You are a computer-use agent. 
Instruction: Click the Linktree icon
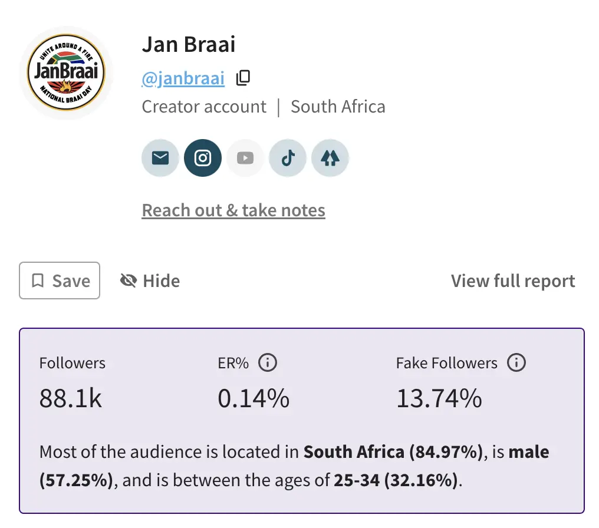[330, 157]
